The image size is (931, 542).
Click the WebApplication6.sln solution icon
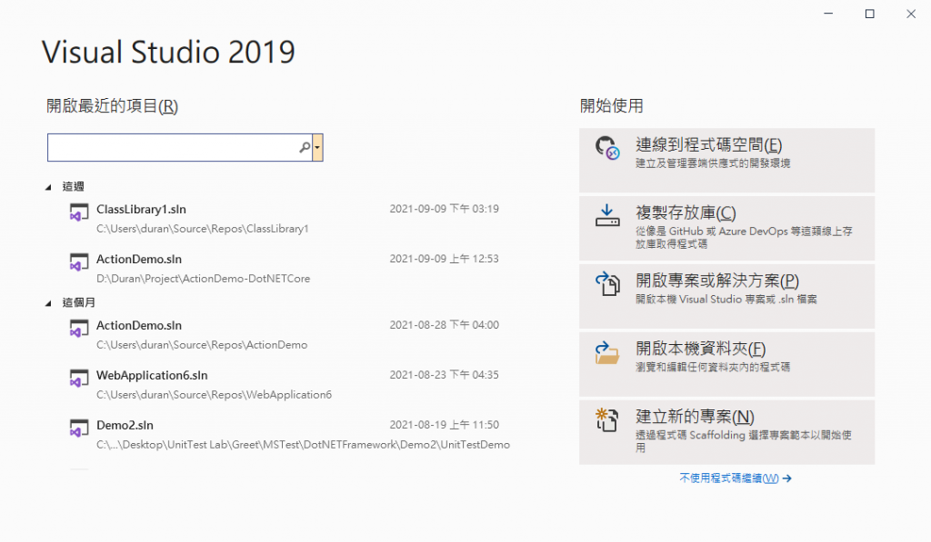pos(79,379)
